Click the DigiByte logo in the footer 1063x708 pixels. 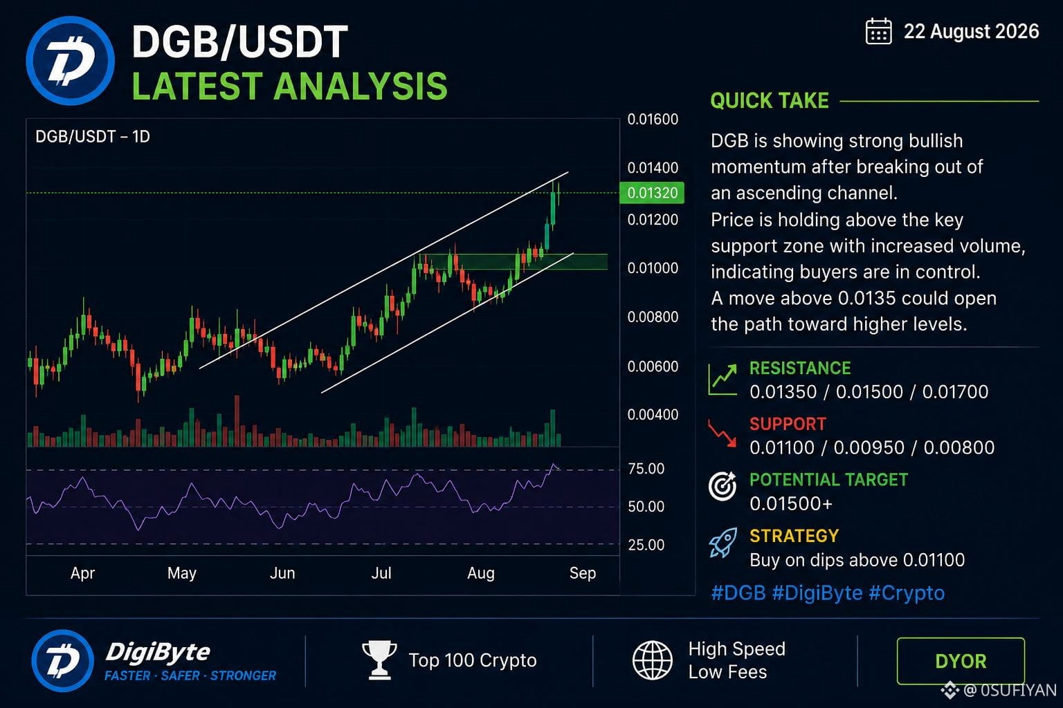tap(62, 661)
